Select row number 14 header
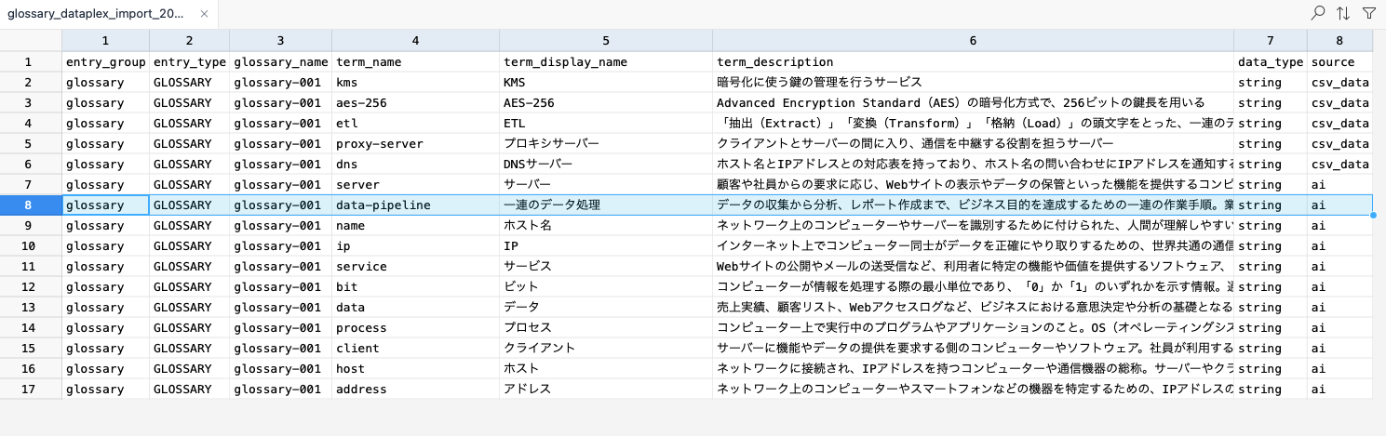The width and height of the screenshot is (1386, 436). [x=31, y=328]
